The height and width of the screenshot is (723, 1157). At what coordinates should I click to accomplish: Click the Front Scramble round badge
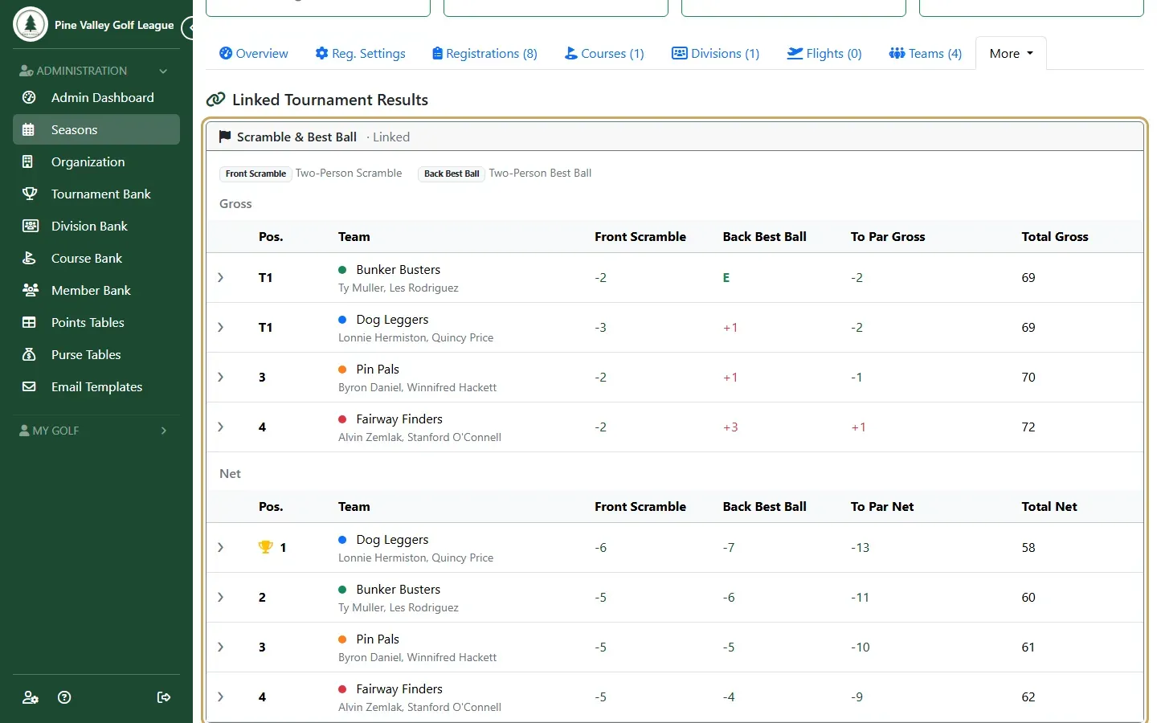pyautogui.click(x=256, y=174)
